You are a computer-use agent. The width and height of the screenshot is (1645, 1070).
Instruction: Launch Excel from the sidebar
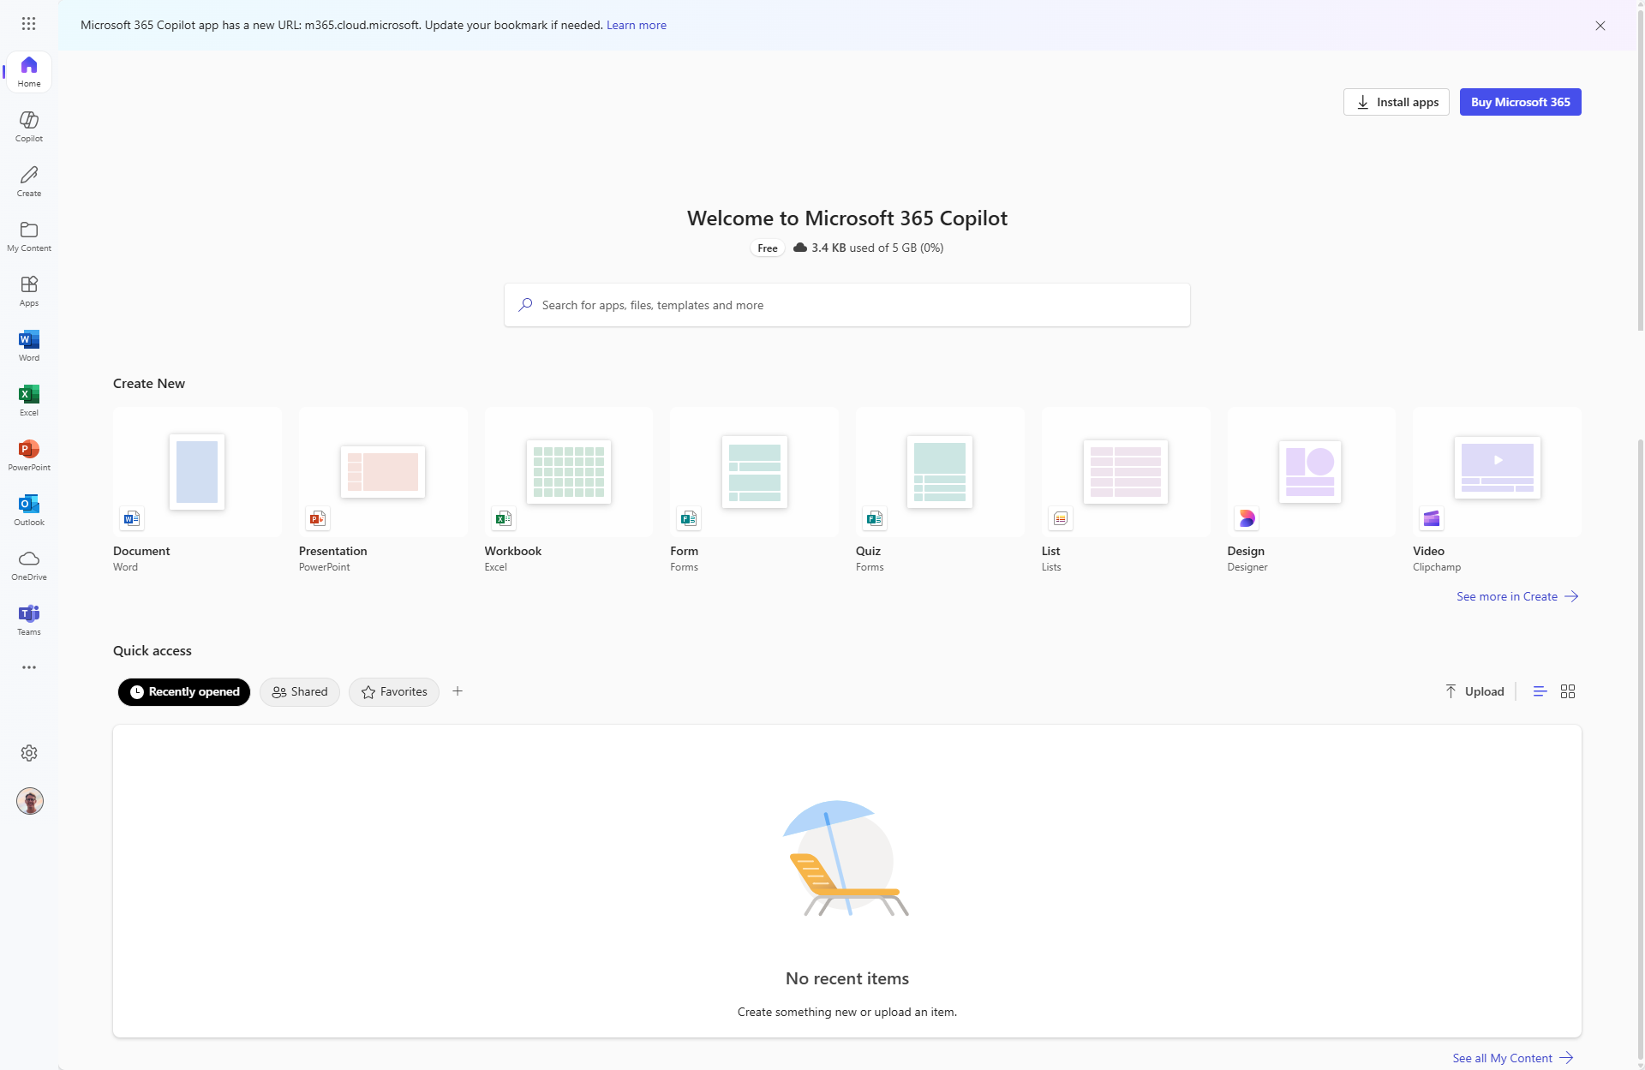point(28,400)
